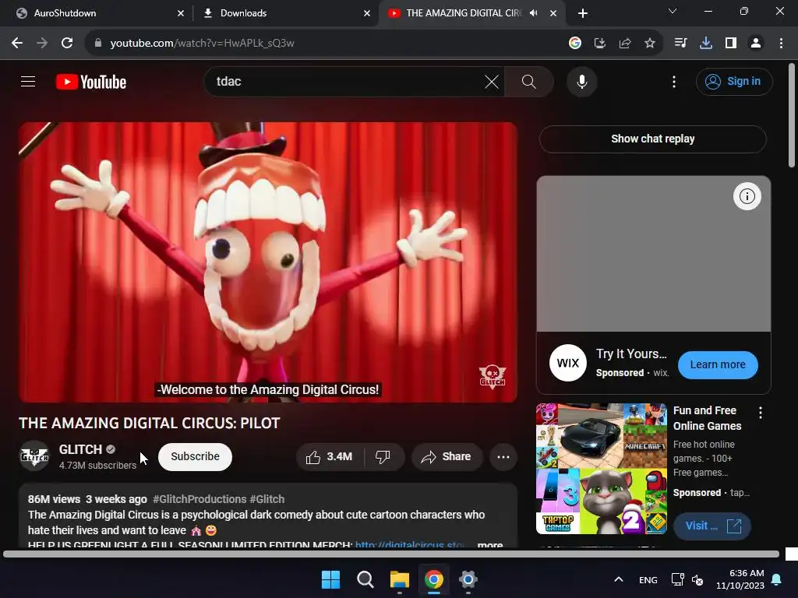Open Fun and Free Online Games thumbnail

coord(602,469)
